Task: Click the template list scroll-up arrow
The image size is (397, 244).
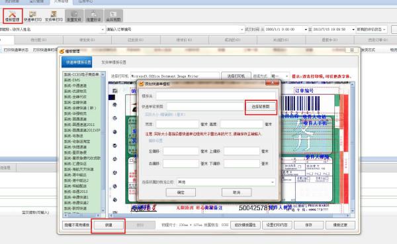Action: pyautogui.click(x=103, y=74)
